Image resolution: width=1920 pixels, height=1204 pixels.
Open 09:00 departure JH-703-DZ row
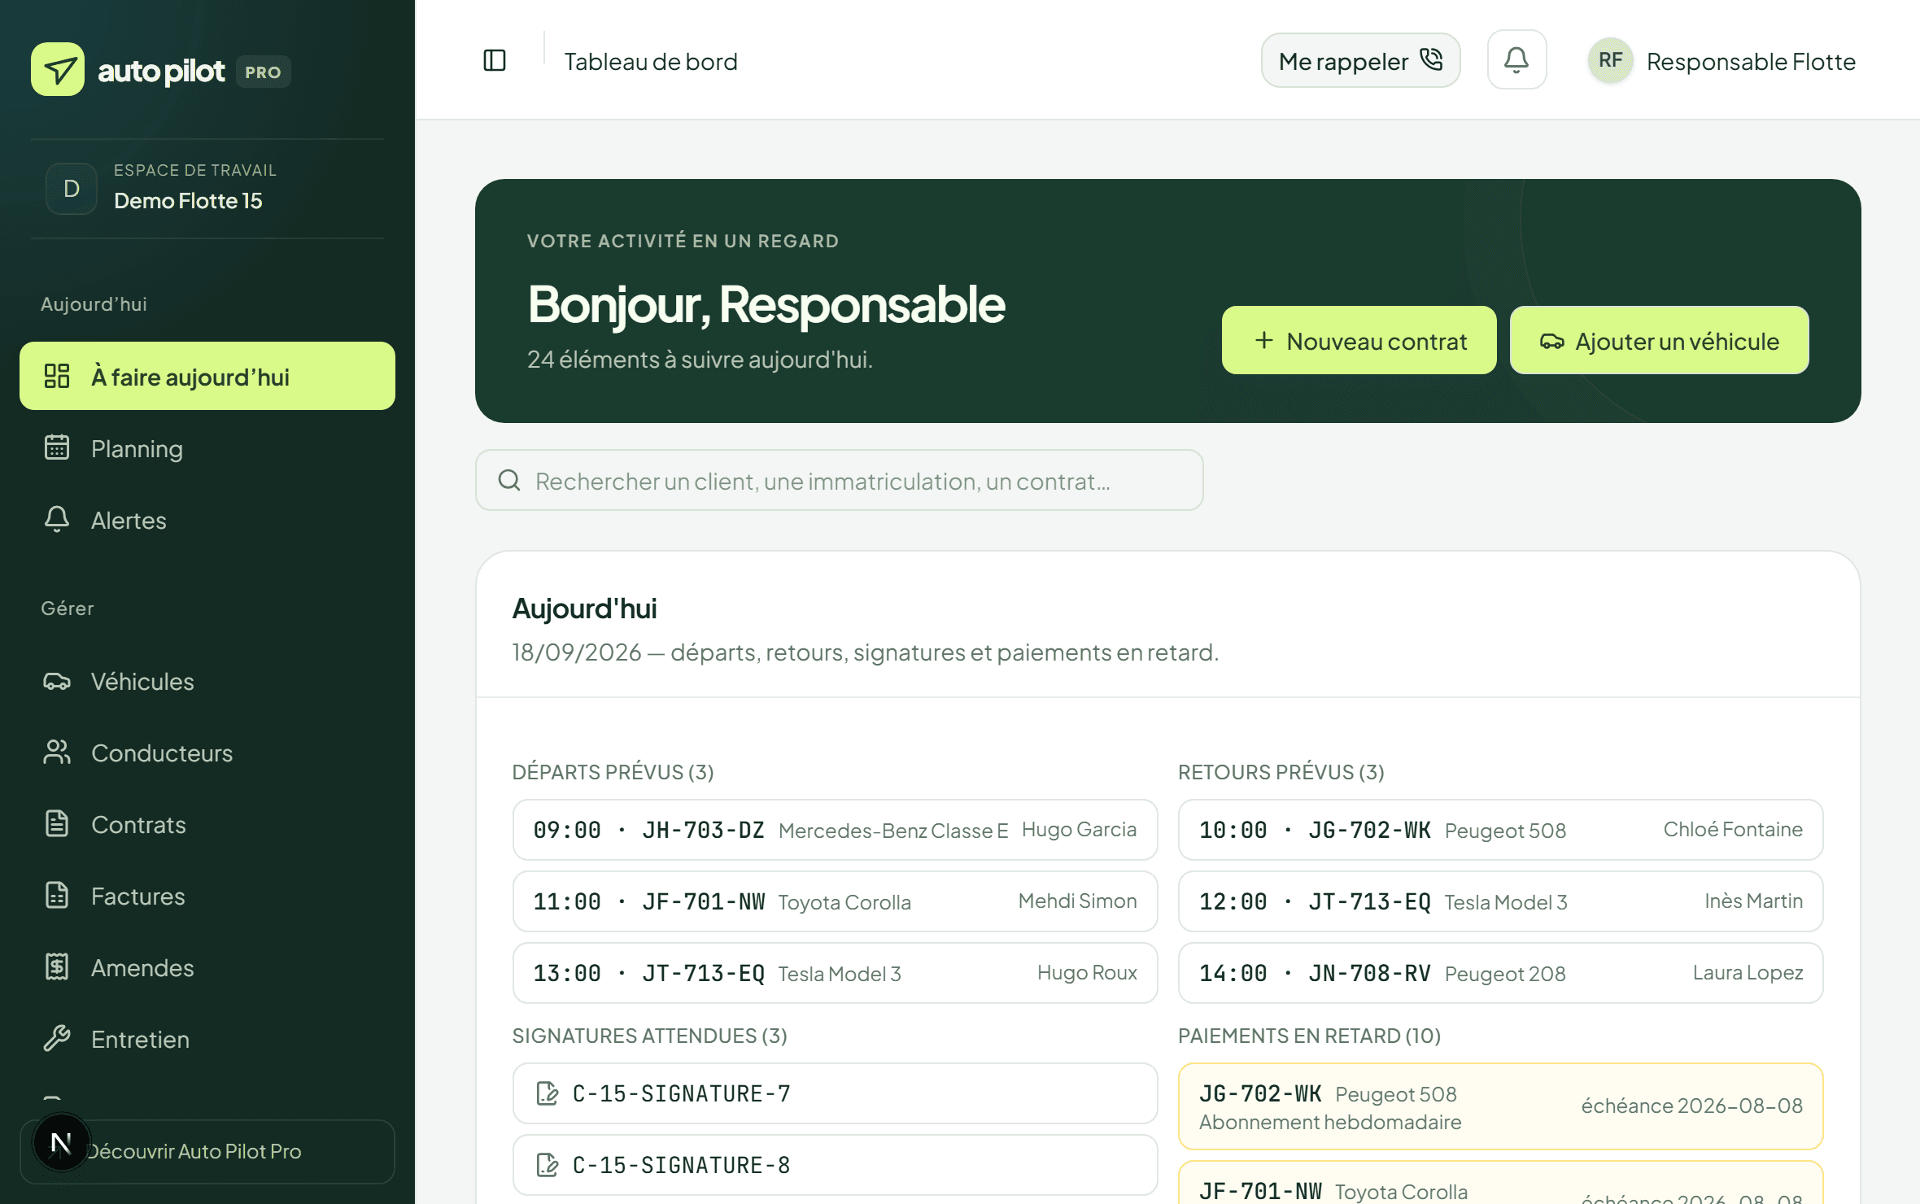(835, 830)
